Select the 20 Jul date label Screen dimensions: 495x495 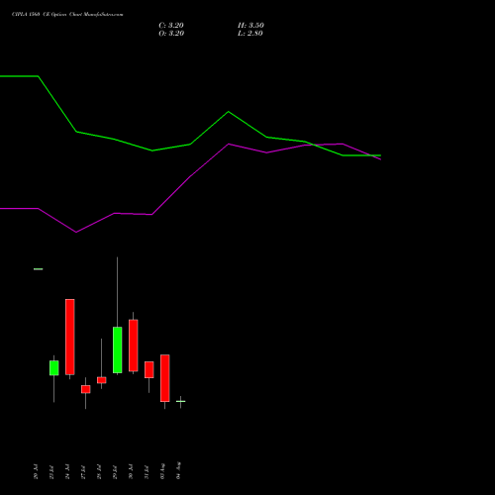[x=36, y=471]
